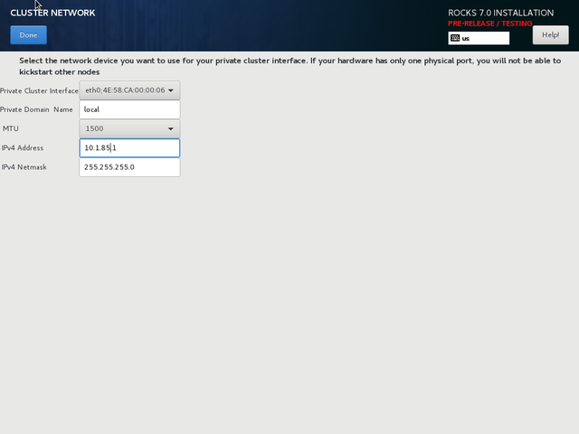
Task: Click the Done button
Action: tap(28, 35)
